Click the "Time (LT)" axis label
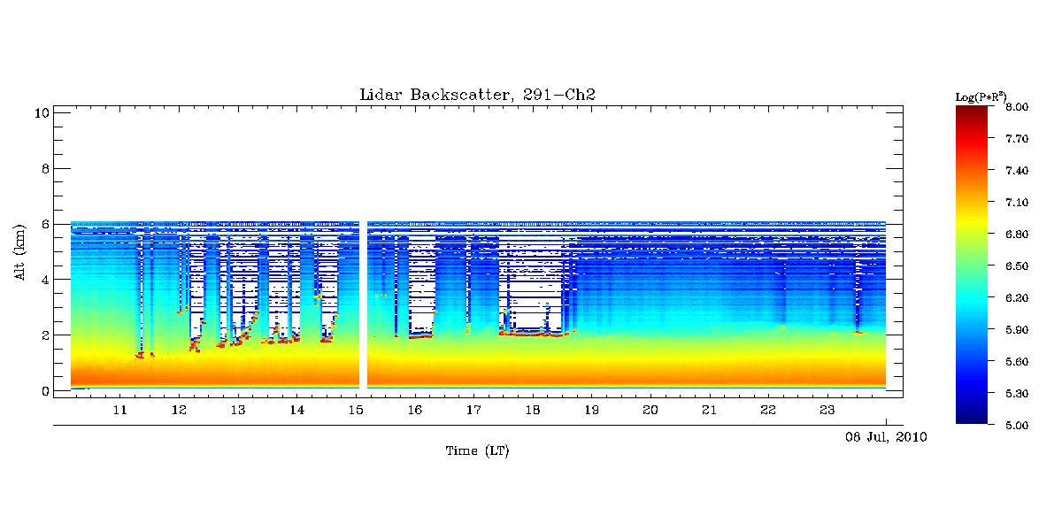1062x531 pixels. pos(477,450)
